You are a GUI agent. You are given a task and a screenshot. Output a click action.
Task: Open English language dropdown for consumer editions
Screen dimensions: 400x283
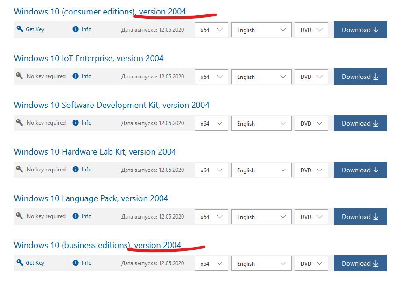pos(261,30)
